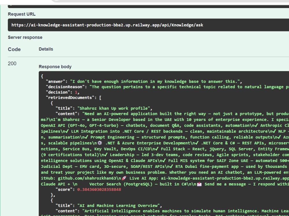Click the 200 status code
This screenshot has width=289, height=216.
click(12, 64)
